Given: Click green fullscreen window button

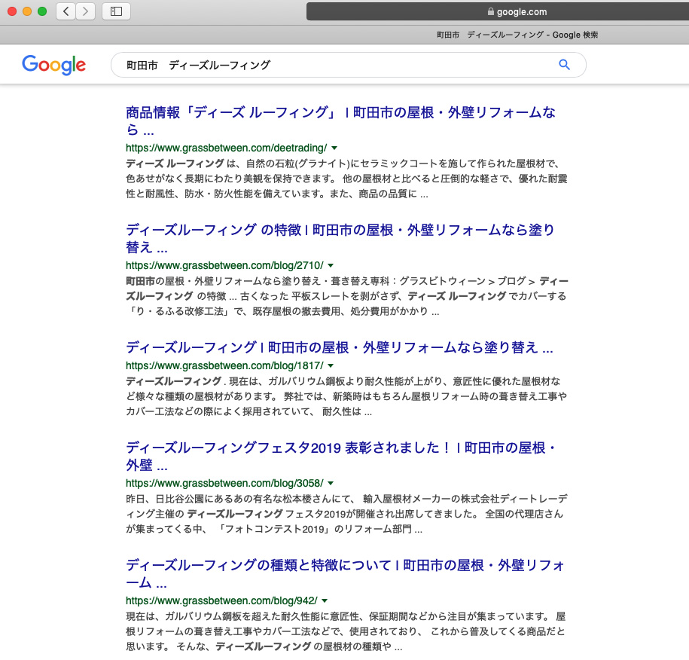Looking at the screenshot, I should pyautogui.click(x=42, y=11).
